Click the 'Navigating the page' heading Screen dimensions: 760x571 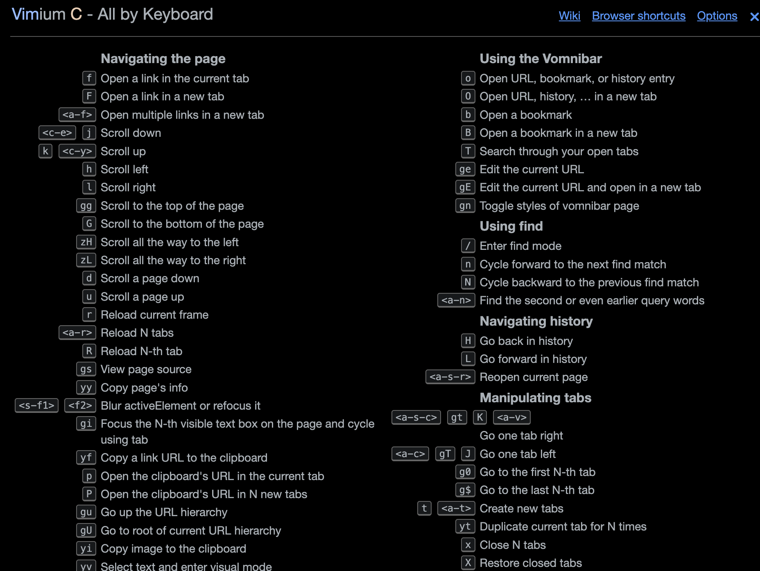(163, 59)
